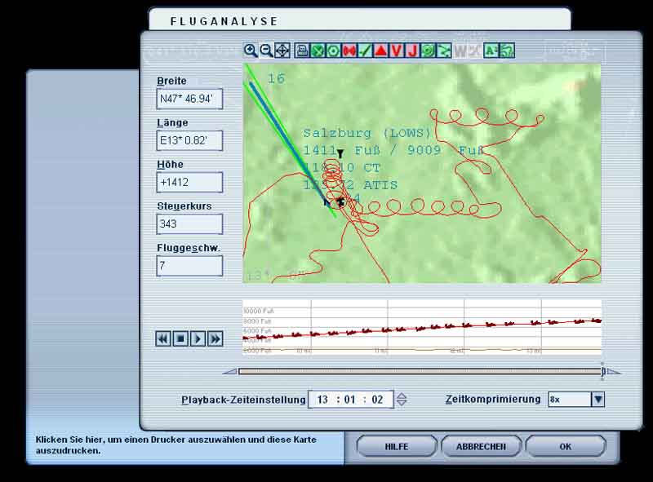Click the left arrow of playback slider
This screenshot has height=482, width=653.
(229, 371)
